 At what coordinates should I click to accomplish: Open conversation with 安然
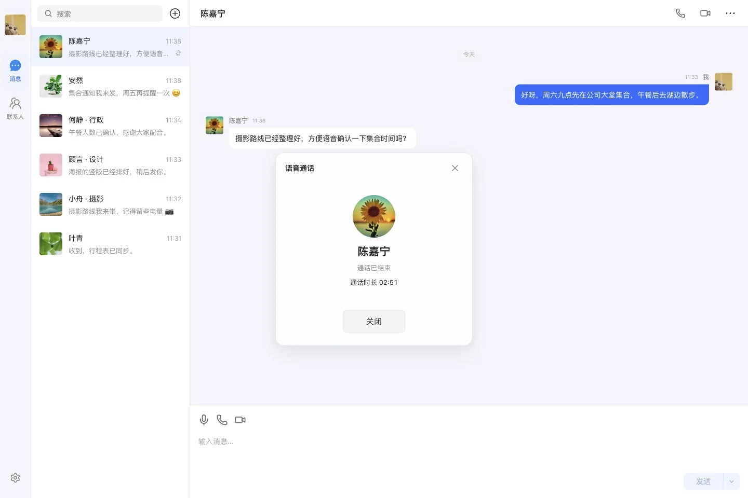110,86
